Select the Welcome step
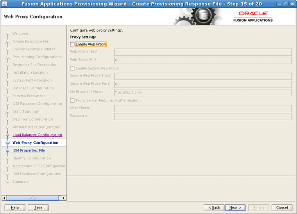 pyautogui.click(x=20, y=34)
